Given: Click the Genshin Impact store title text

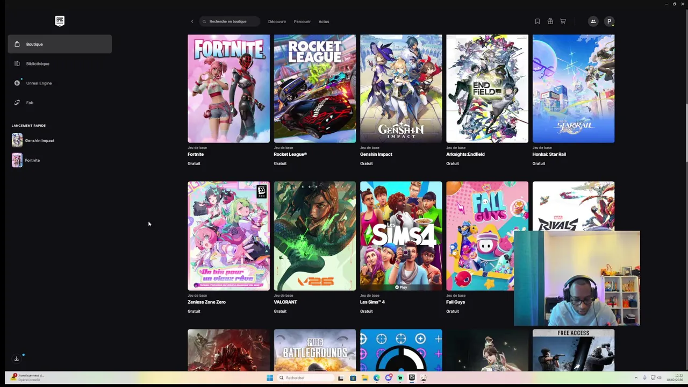Looking at the screenshot, I should pos(376,154).
